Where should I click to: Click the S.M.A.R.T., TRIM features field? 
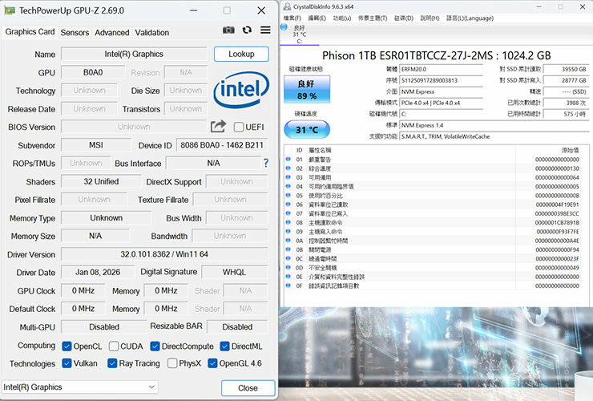494,136
